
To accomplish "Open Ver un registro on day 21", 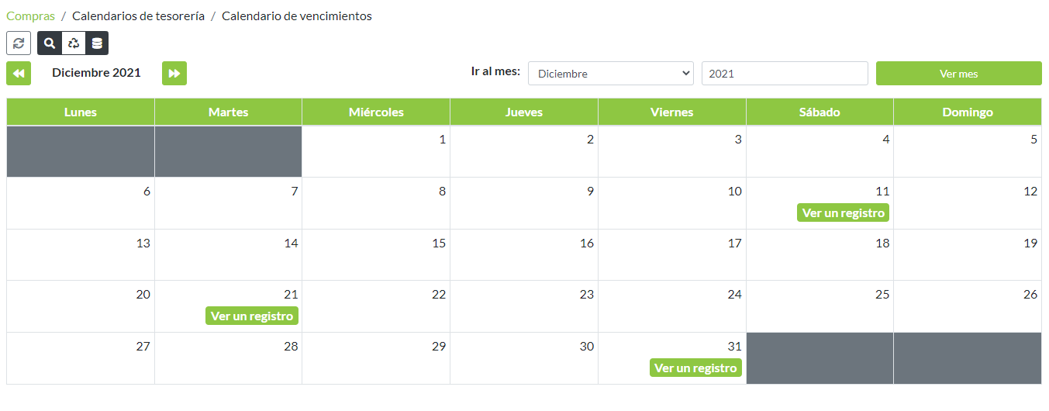I will (x=252, y=316).
